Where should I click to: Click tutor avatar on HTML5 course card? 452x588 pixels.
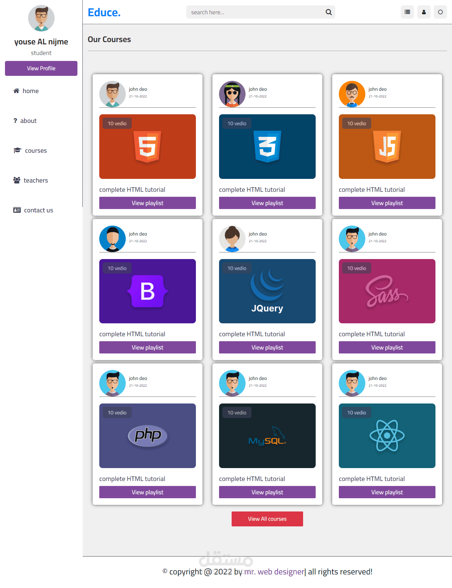(x=113, y=94)
